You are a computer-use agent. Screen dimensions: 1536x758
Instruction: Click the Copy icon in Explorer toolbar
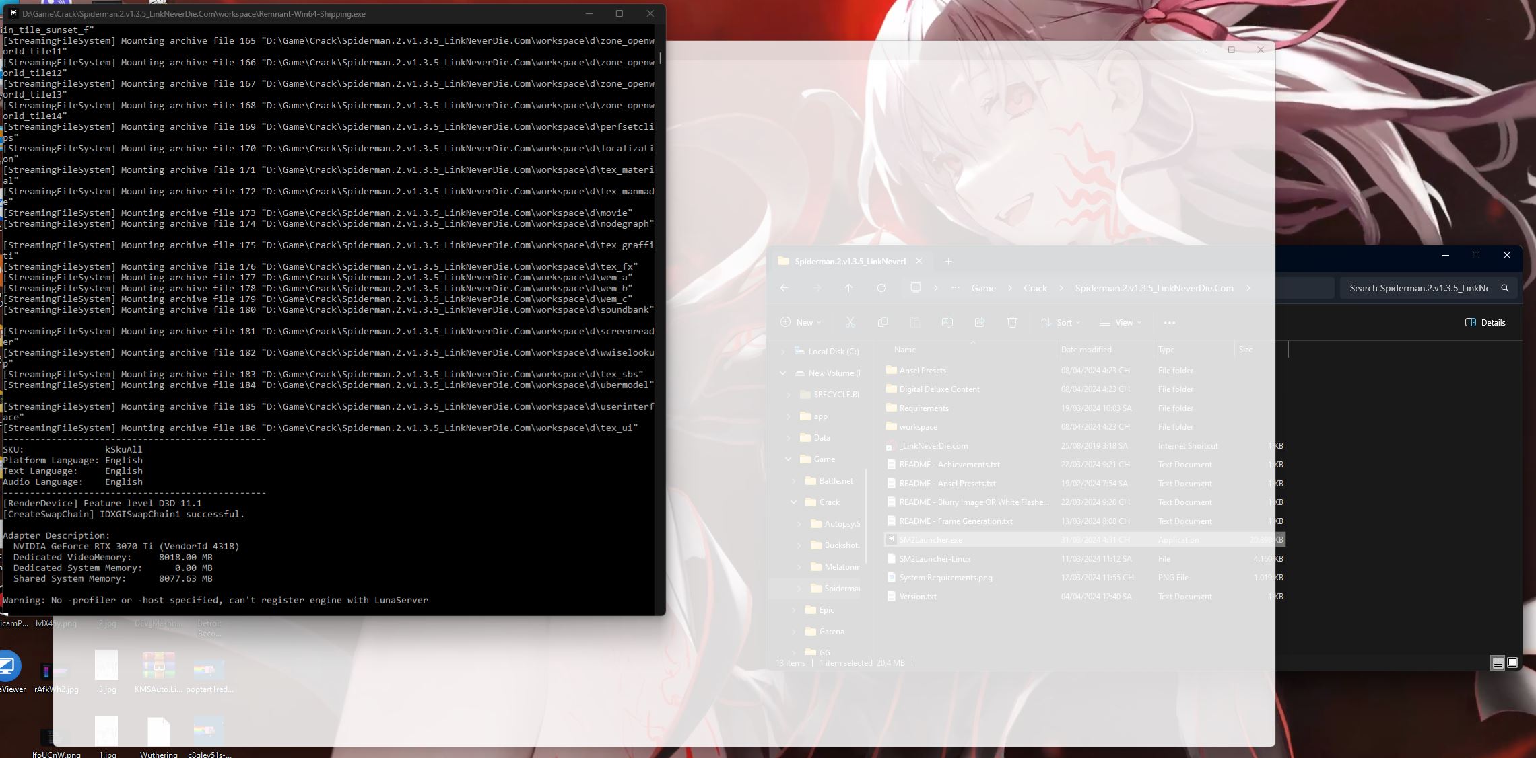coord(882,323)
